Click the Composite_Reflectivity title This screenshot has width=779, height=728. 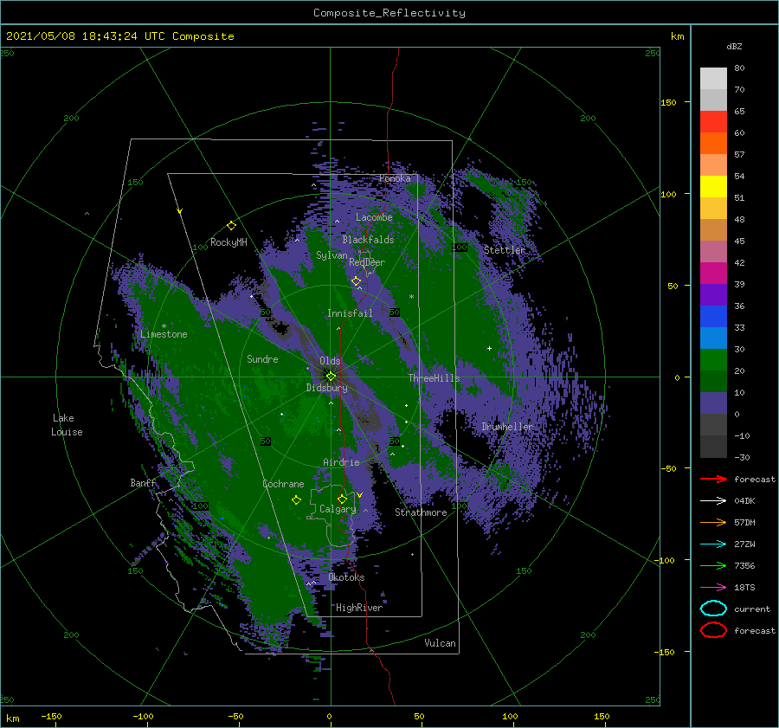tap(389, 13)
